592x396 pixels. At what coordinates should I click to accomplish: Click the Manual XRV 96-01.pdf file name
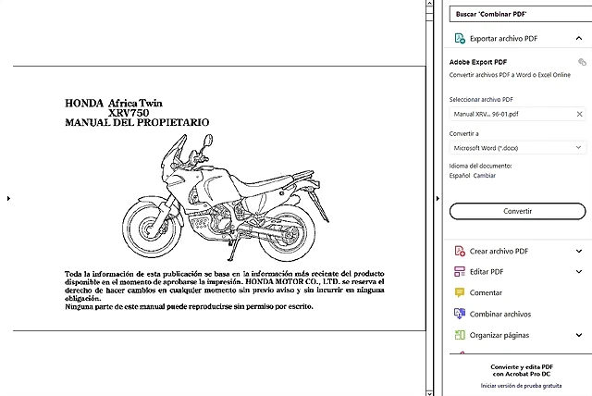click(x=486, y=114)
